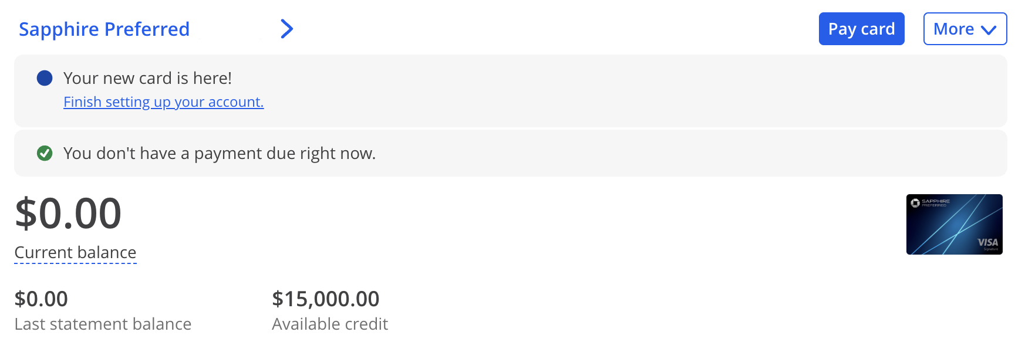Click the $15,000.00 available credit amount

(x=326, y=299)
